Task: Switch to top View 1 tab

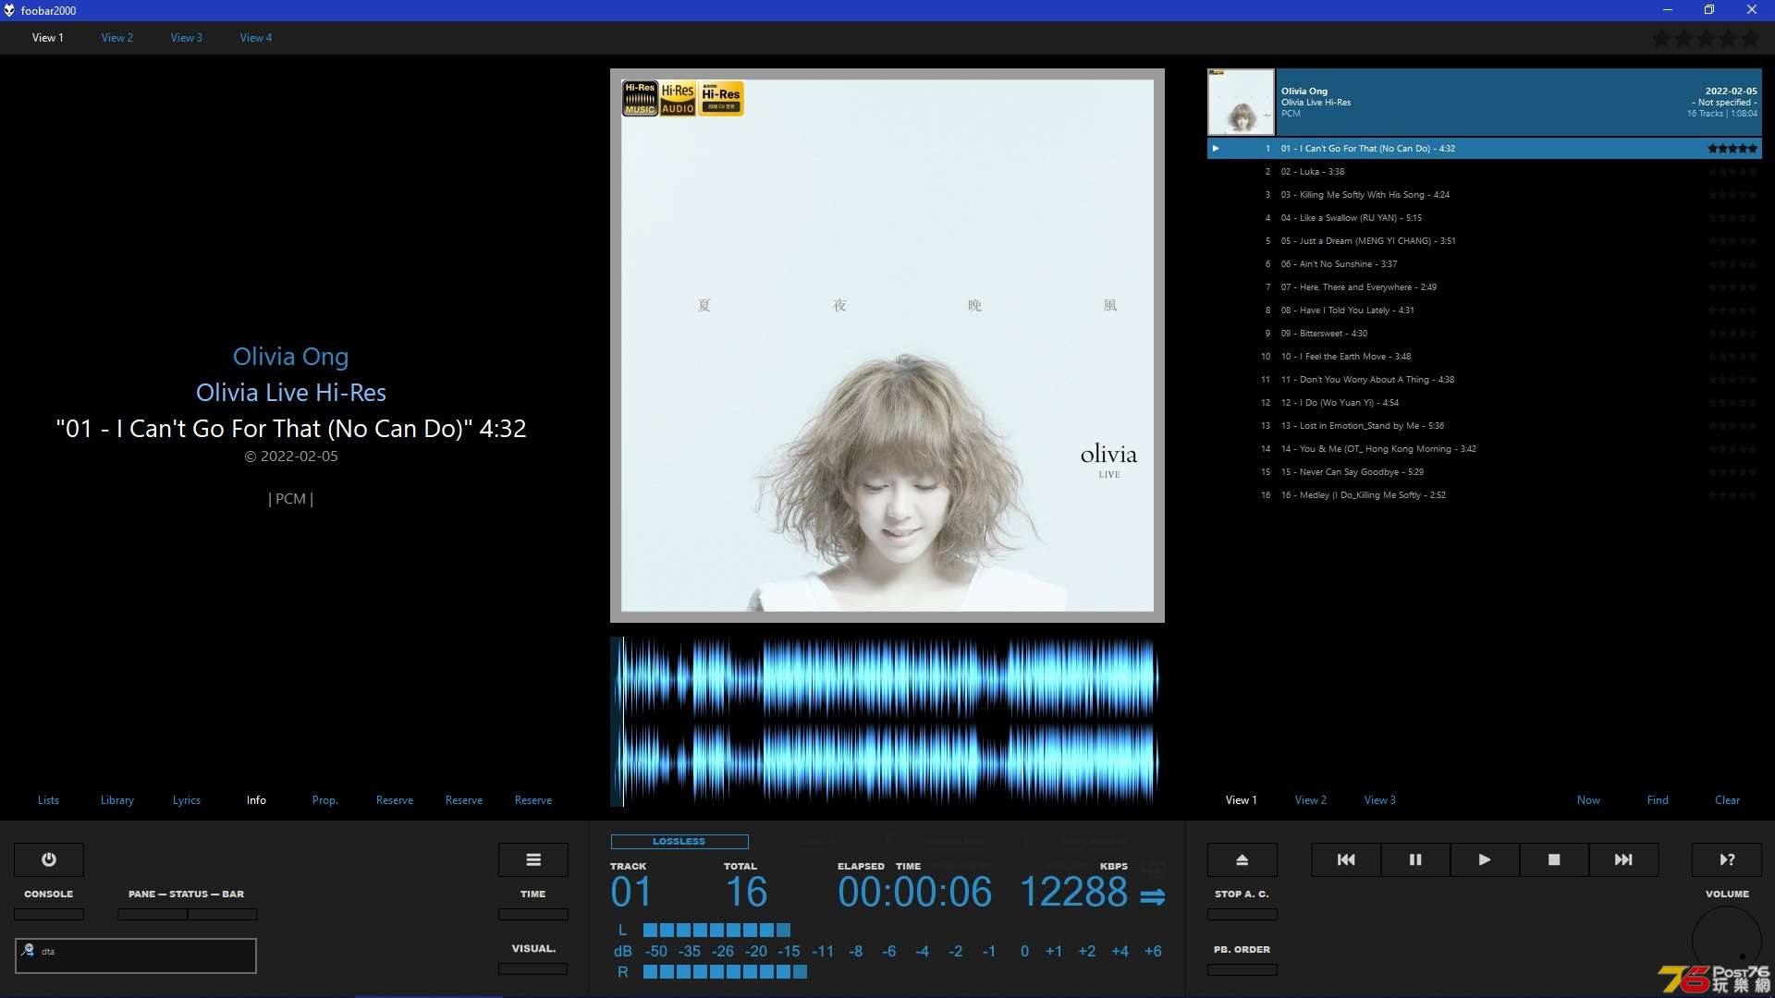Action: pos(48,38)
